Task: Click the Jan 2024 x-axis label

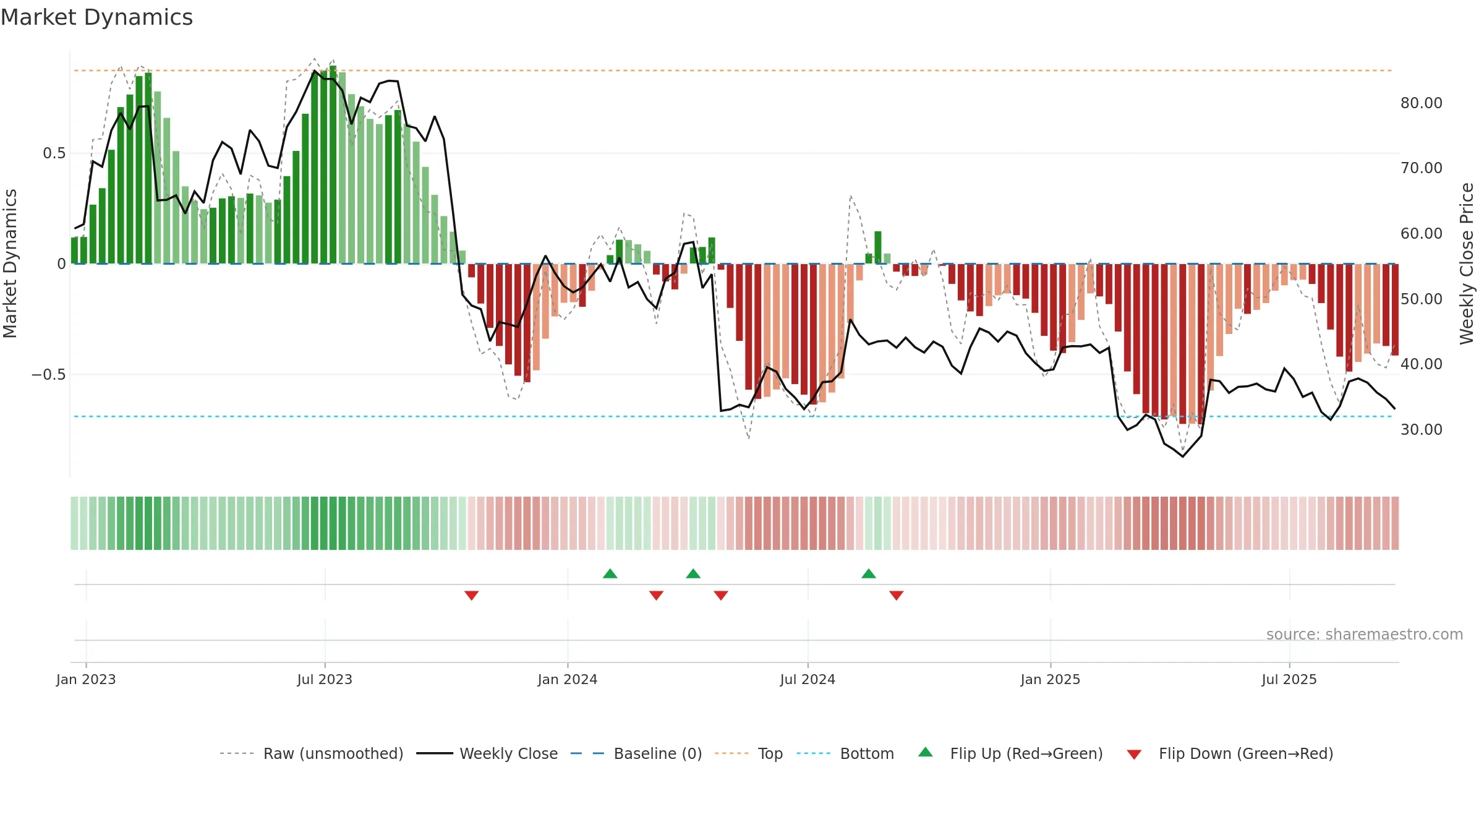Action: click(568, 679)
